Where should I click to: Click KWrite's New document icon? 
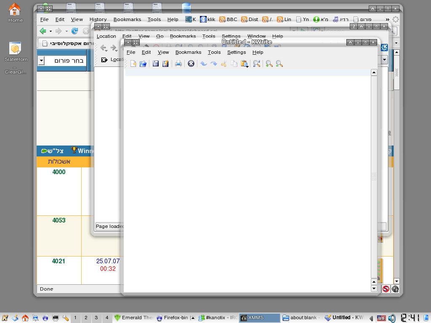coord(133,64)
